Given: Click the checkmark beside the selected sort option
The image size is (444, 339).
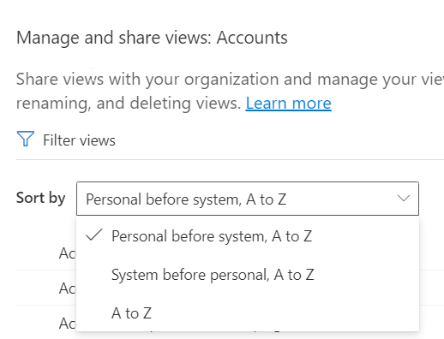Looking at the screenshot, I should click(94, 235).
